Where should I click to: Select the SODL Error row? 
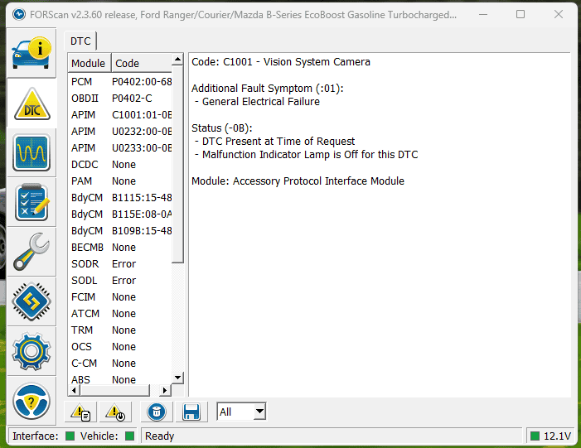pos(120,280)
